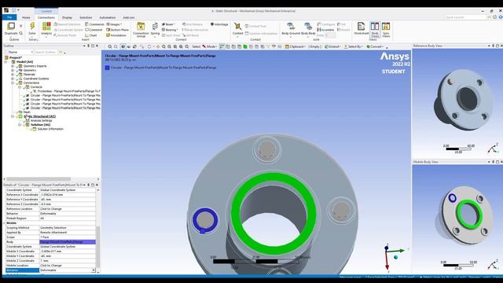Click the Extend selection tool
Screen dimensions: 503x283
click(332, 46)
